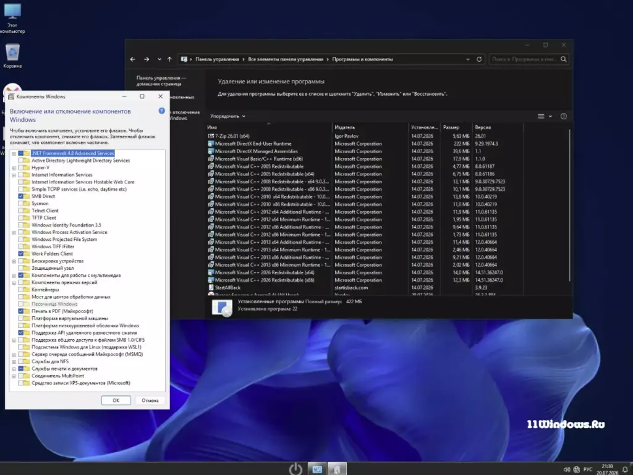Click the Microsoft DirectX End-User Runtime icon
The image size is (633, 475).
pos(211,143)
